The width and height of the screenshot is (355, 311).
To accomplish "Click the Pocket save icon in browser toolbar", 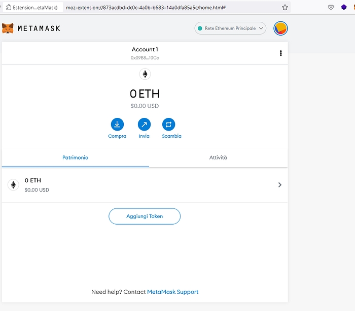I will pos(331,8).
